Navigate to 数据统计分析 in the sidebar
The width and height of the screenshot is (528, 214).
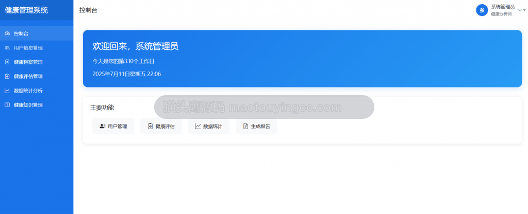pyautogui.click(x=37, y=91)
